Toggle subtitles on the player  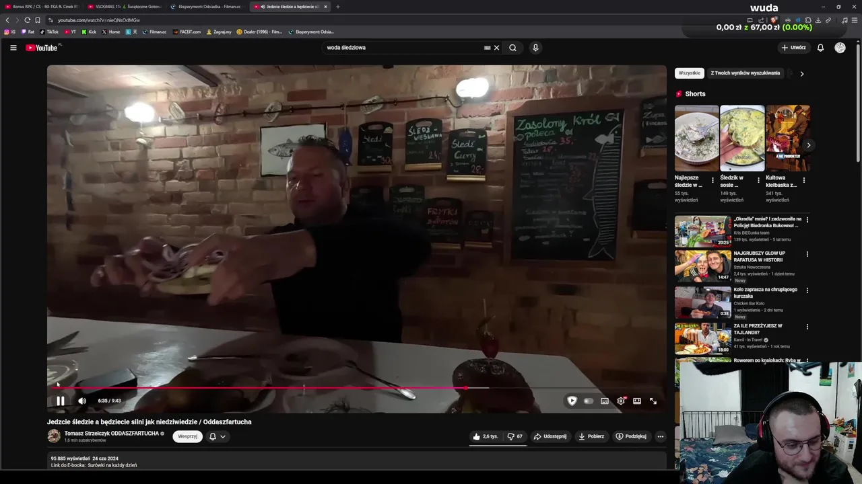click(x=605, y=401)
